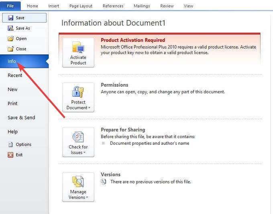
Task: Switch to the Home ribbon tab
Action: [33, 6]
